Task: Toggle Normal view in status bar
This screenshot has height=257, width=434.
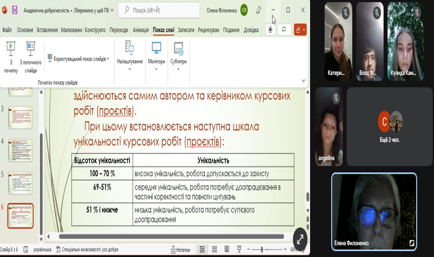Action: (x=202, y=249)
